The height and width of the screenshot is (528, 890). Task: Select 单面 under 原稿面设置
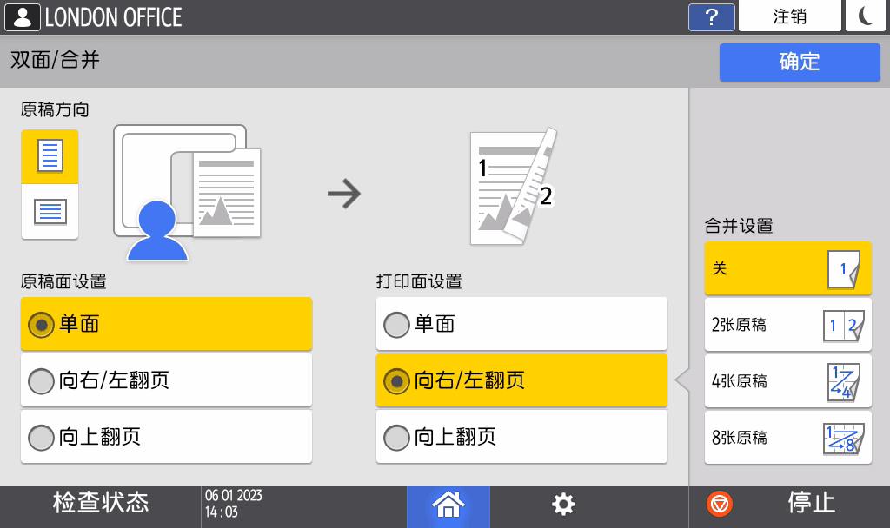pyautogui.click(x=166, y=324)
